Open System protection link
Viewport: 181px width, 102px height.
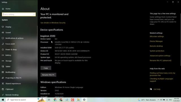(157, 51)
